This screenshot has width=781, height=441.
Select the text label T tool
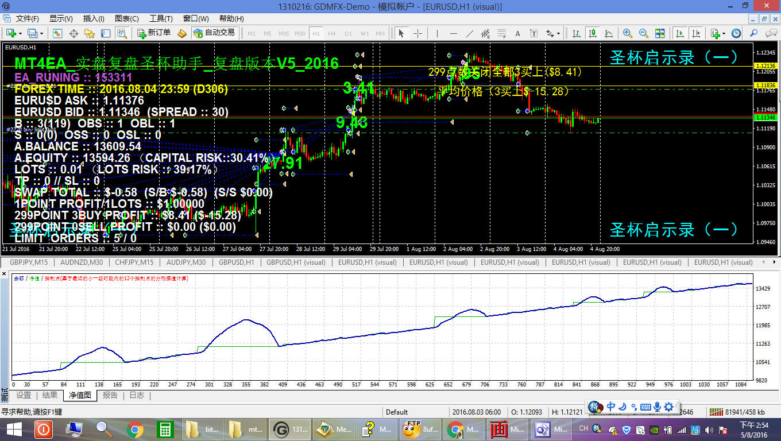[x=533, y=33]
